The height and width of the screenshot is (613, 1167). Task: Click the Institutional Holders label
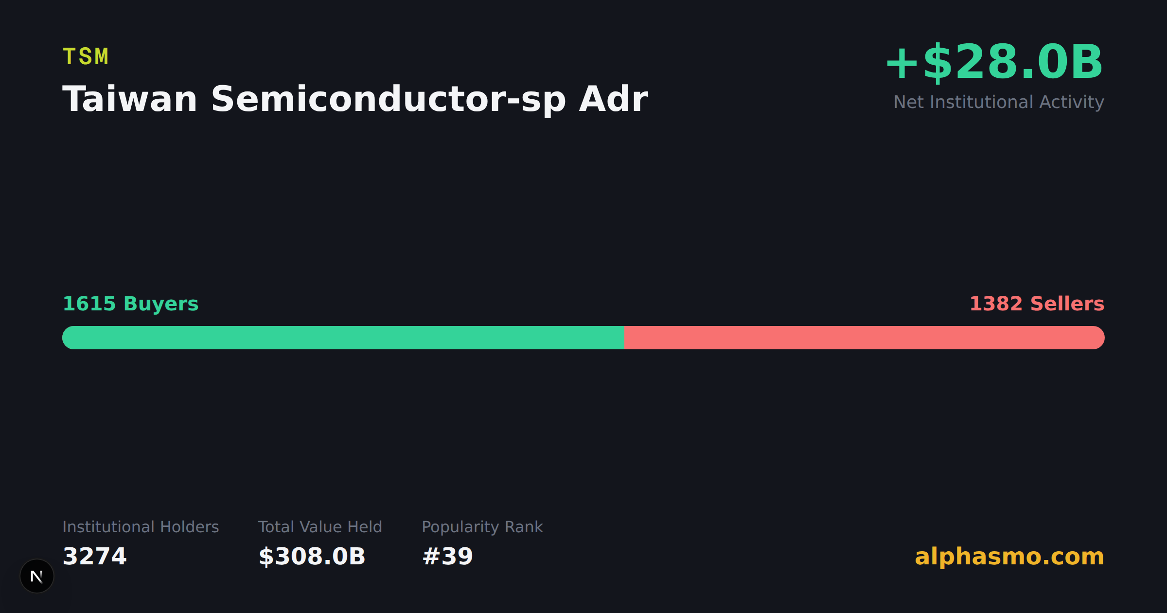click(141, 527)
